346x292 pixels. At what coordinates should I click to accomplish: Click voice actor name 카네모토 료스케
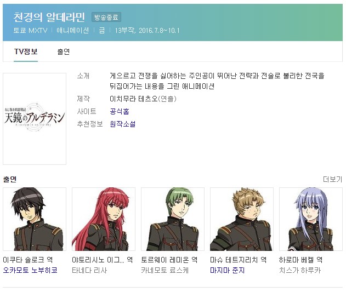coord(165,270)
